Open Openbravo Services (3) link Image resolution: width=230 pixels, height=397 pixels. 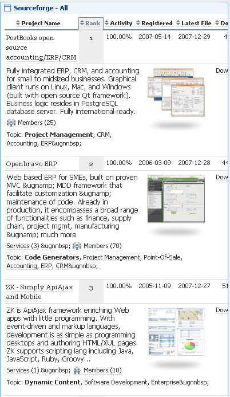(23, 246)
